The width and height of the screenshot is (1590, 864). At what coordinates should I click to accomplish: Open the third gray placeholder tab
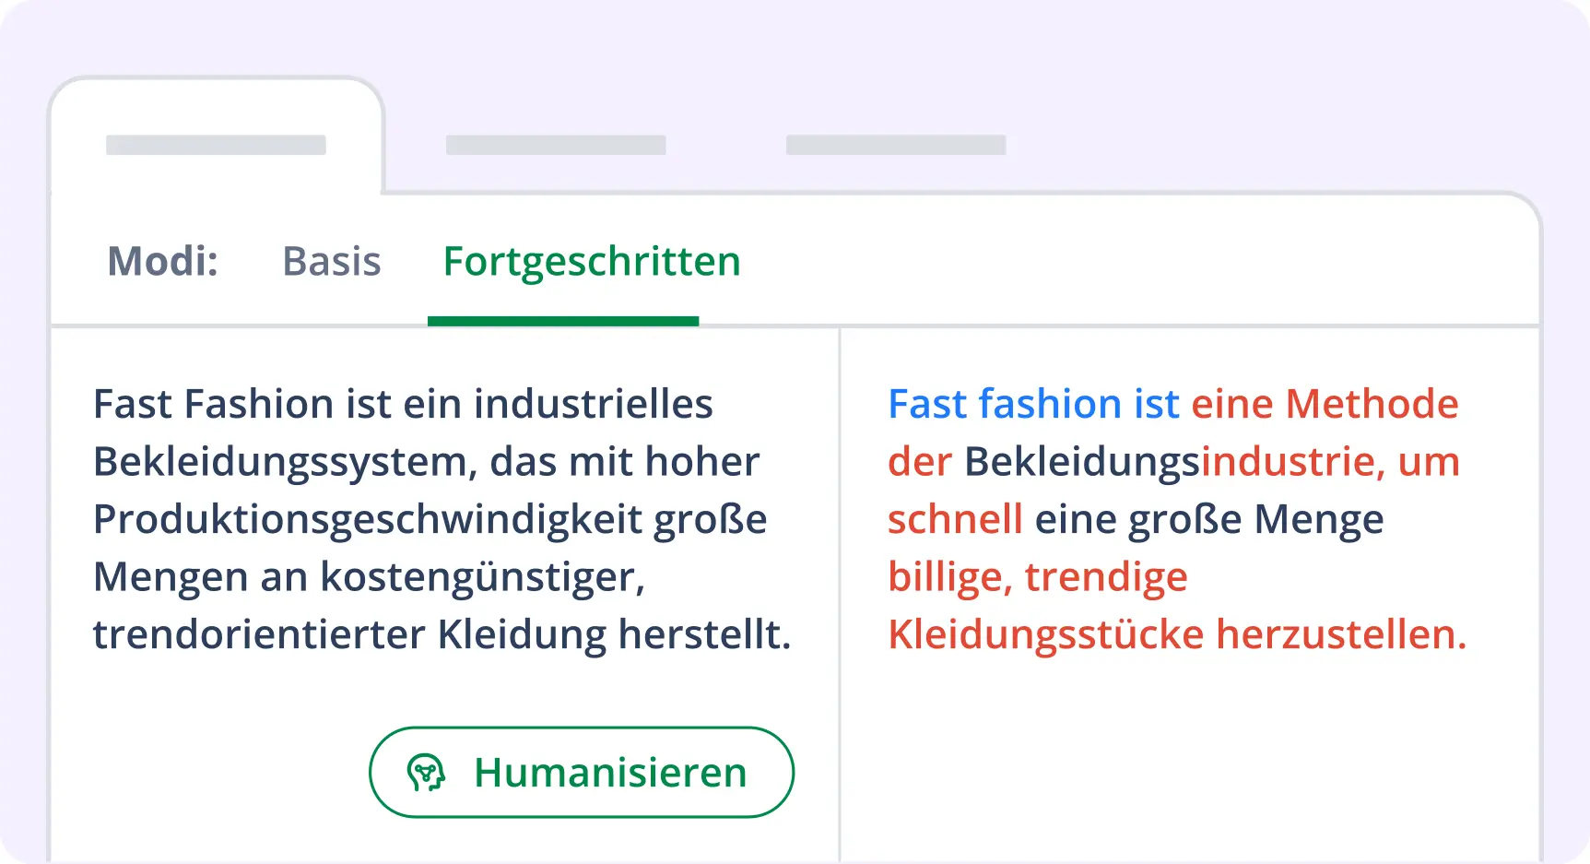[x=895, y=145]
